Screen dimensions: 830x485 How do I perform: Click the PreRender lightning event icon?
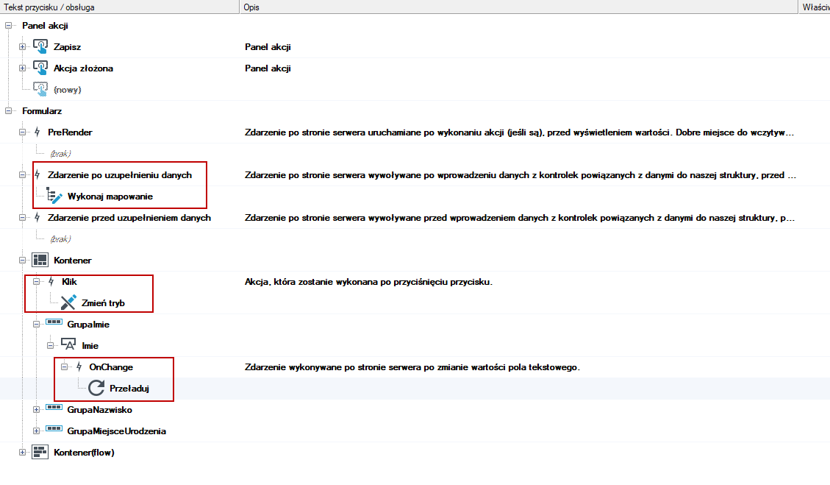37,132
